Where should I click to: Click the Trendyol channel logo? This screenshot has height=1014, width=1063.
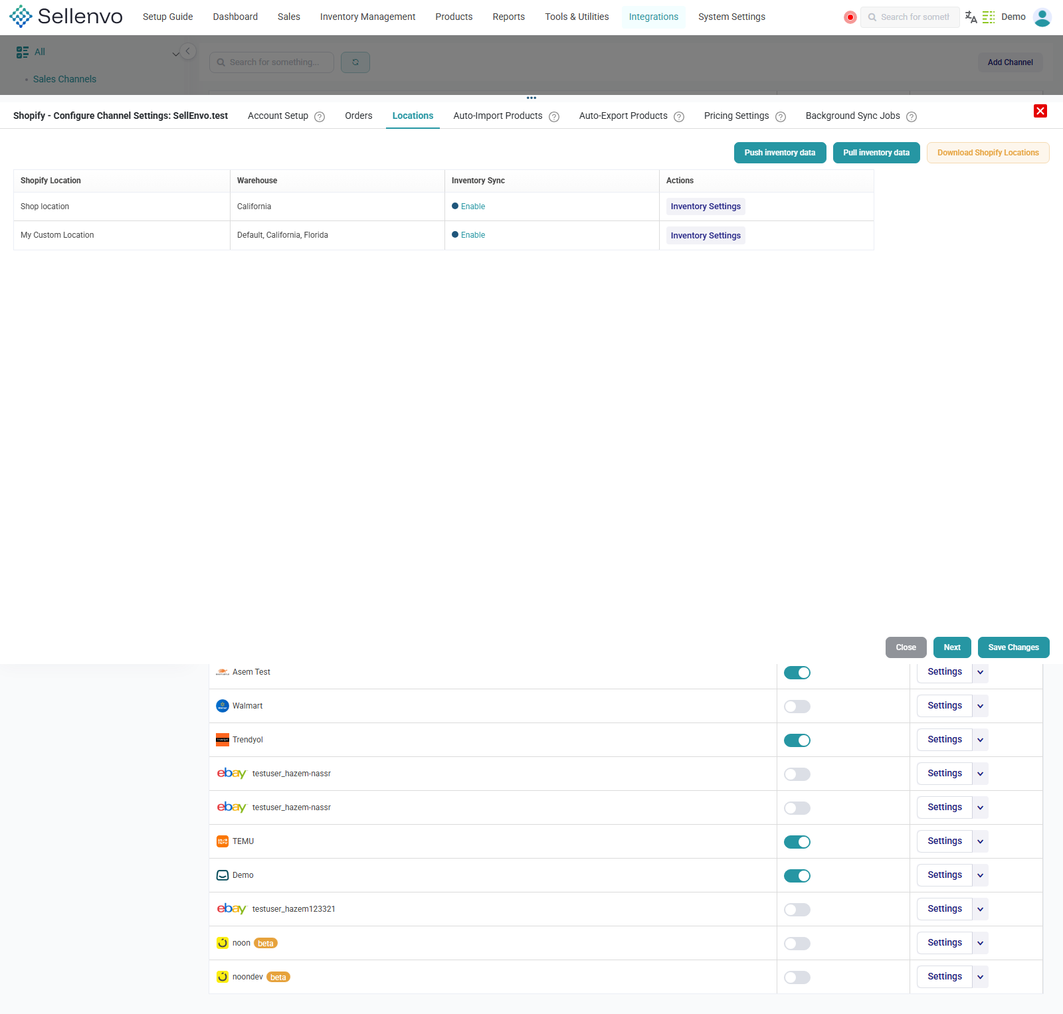click(x=223, y=740)
